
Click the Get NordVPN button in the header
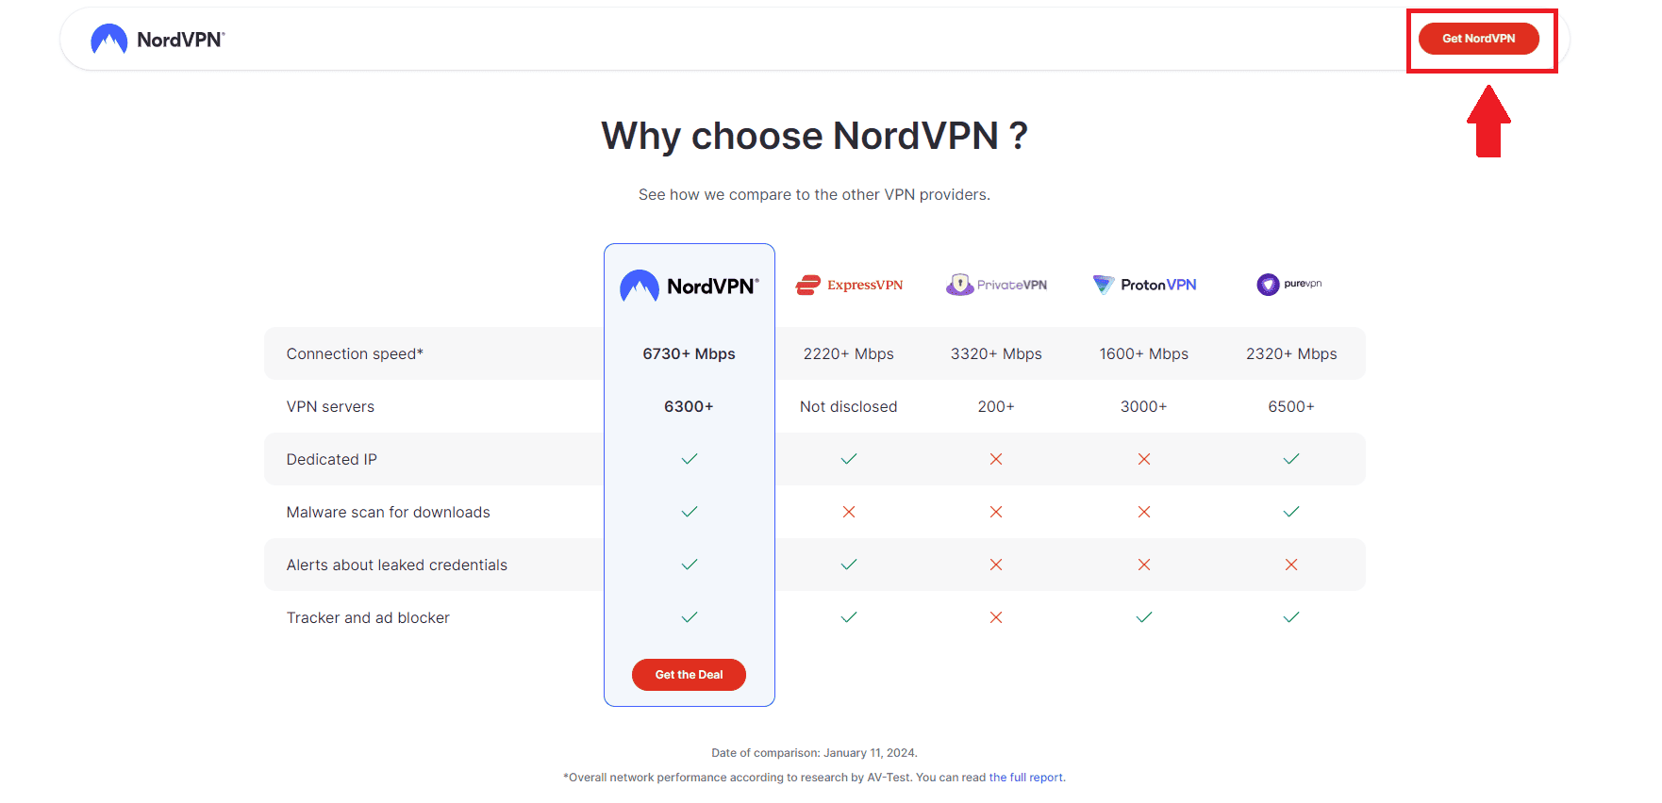coord(1479,39)
